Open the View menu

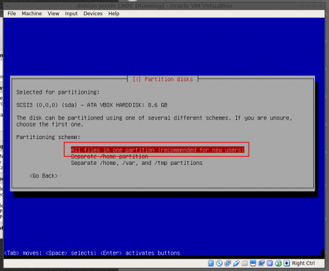pos(53,14)
